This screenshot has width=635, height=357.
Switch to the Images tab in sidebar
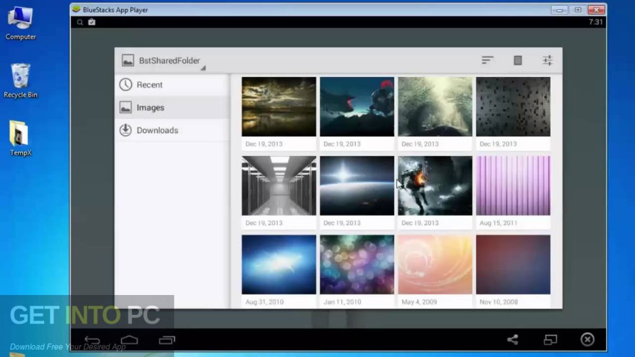[150, 107]
